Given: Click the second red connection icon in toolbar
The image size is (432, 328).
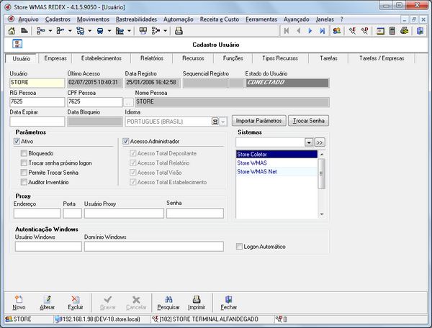Looking at the screenshot, I should [365, 31].
